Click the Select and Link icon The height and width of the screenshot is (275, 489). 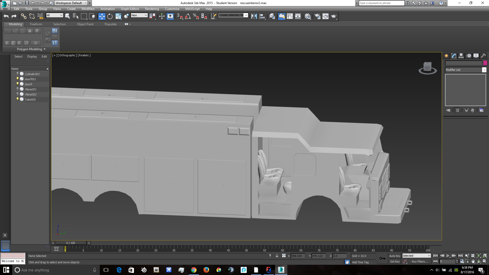(24, 16)
